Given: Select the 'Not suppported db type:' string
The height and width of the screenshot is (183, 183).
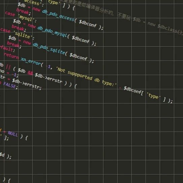Looking at the screenshot, I should pos(86,77).
